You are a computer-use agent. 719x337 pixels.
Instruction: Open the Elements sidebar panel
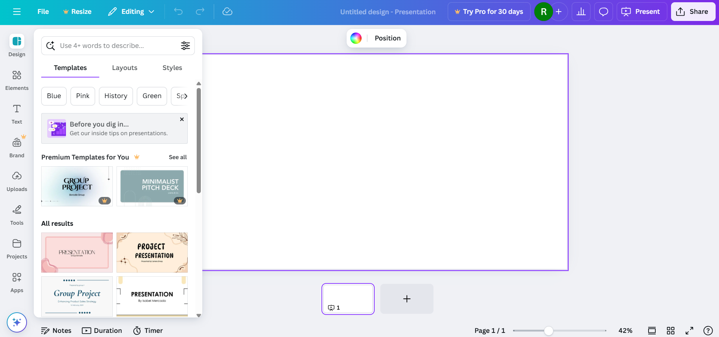17,80
